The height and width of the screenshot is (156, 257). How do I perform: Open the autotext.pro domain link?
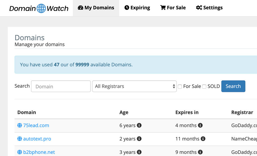(37, 139)
